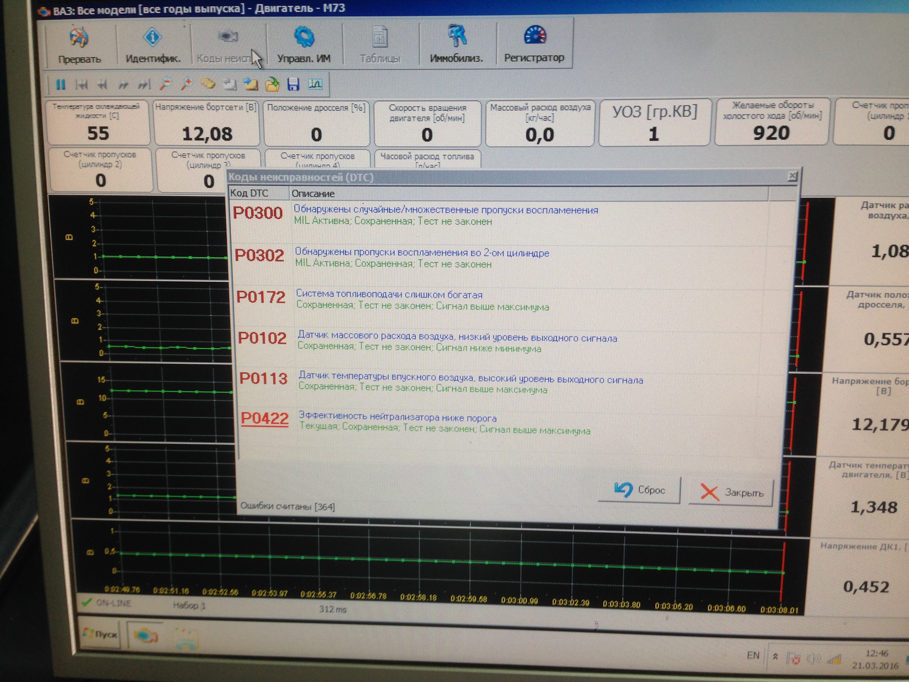Click the EN language indicator in tray
Screen dimensions: 909x682
tap(753, 655)
